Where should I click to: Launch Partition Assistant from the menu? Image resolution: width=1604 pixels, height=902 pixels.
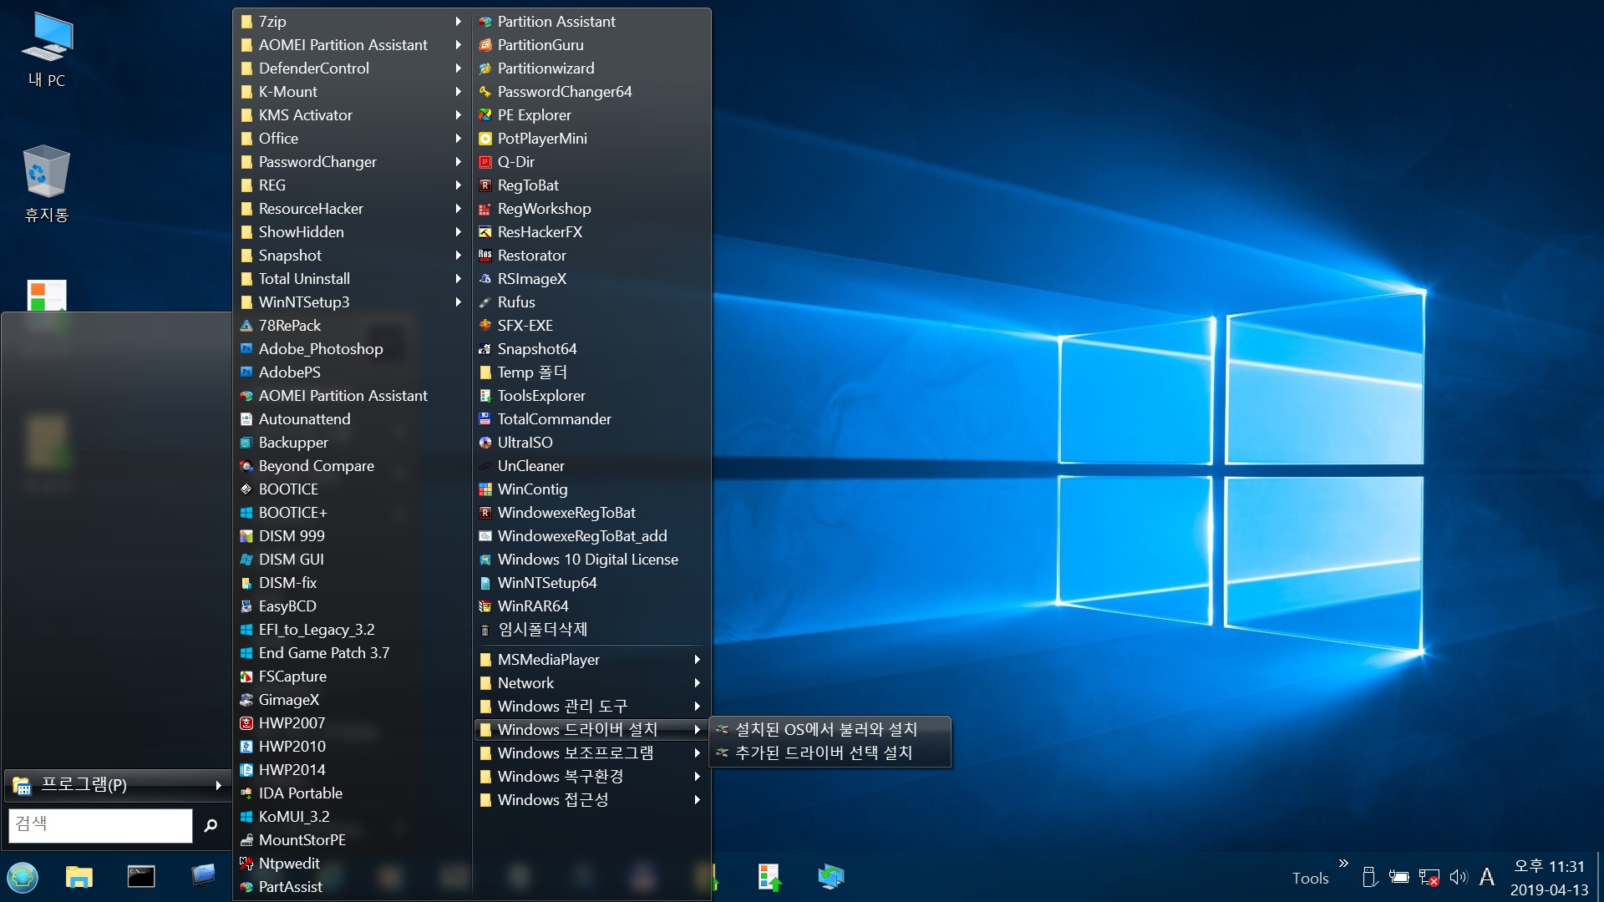(x=591, y=22)
